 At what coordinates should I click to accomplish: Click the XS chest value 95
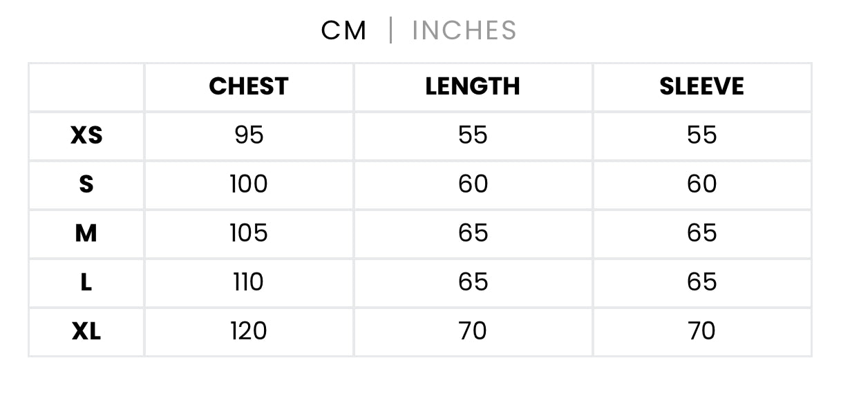tap(249, 135)
